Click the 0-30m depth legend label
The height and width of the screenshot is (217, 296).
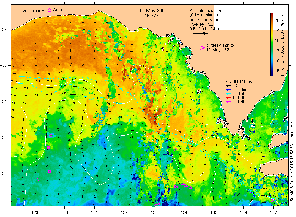tap(238, 86)
